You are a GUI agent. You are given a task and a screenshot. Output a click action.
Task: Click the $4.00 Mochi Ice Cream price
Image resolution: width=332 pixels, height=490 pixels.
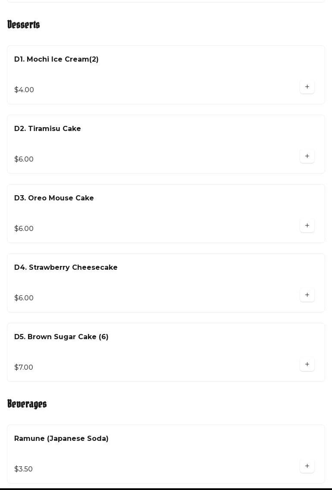(x=24, y=90)
